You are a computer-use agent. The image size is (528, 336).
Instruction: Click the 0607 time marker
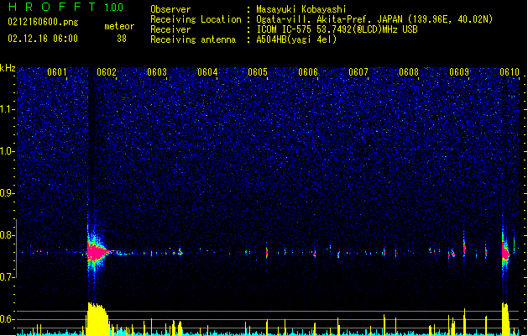358,72
